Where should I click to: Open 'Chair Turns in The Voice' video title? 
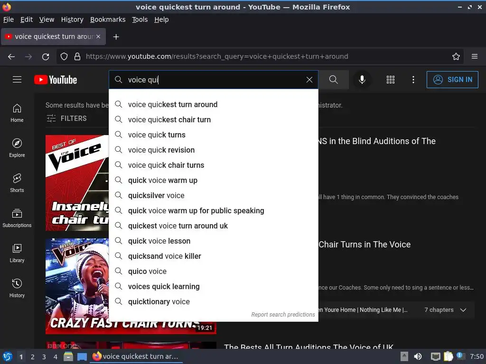pos(364,245)
